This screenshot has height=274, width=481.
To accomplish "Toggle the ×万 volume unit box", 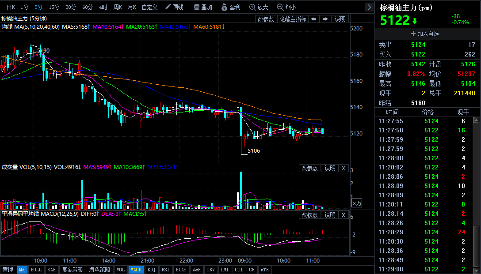I will 357,203.
